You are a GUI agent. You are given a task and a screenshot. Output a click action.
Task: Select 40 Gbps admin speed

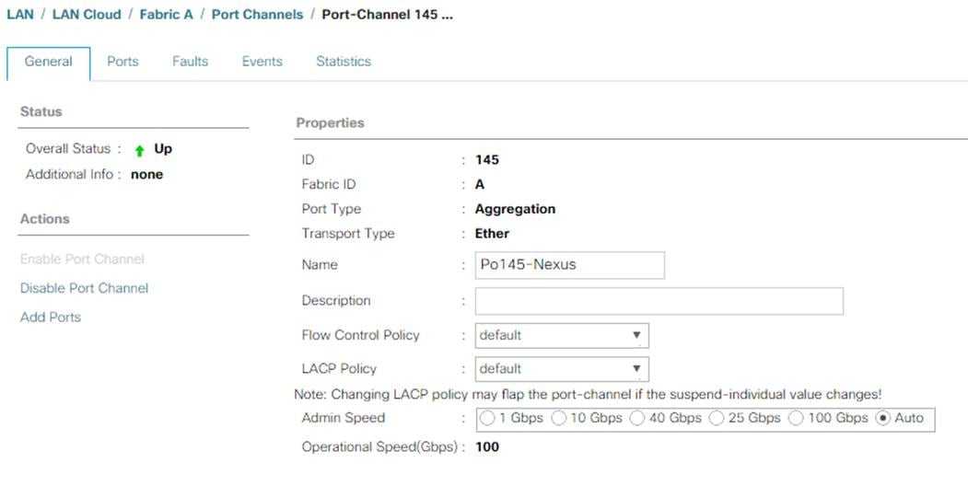tap(637, 418)
